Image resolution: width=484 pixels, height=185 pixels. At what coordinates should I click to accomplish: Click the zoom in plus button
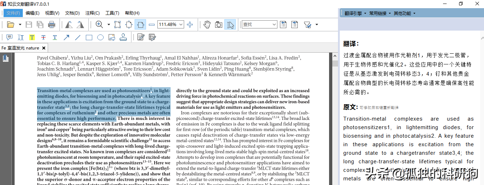(190, 25)
